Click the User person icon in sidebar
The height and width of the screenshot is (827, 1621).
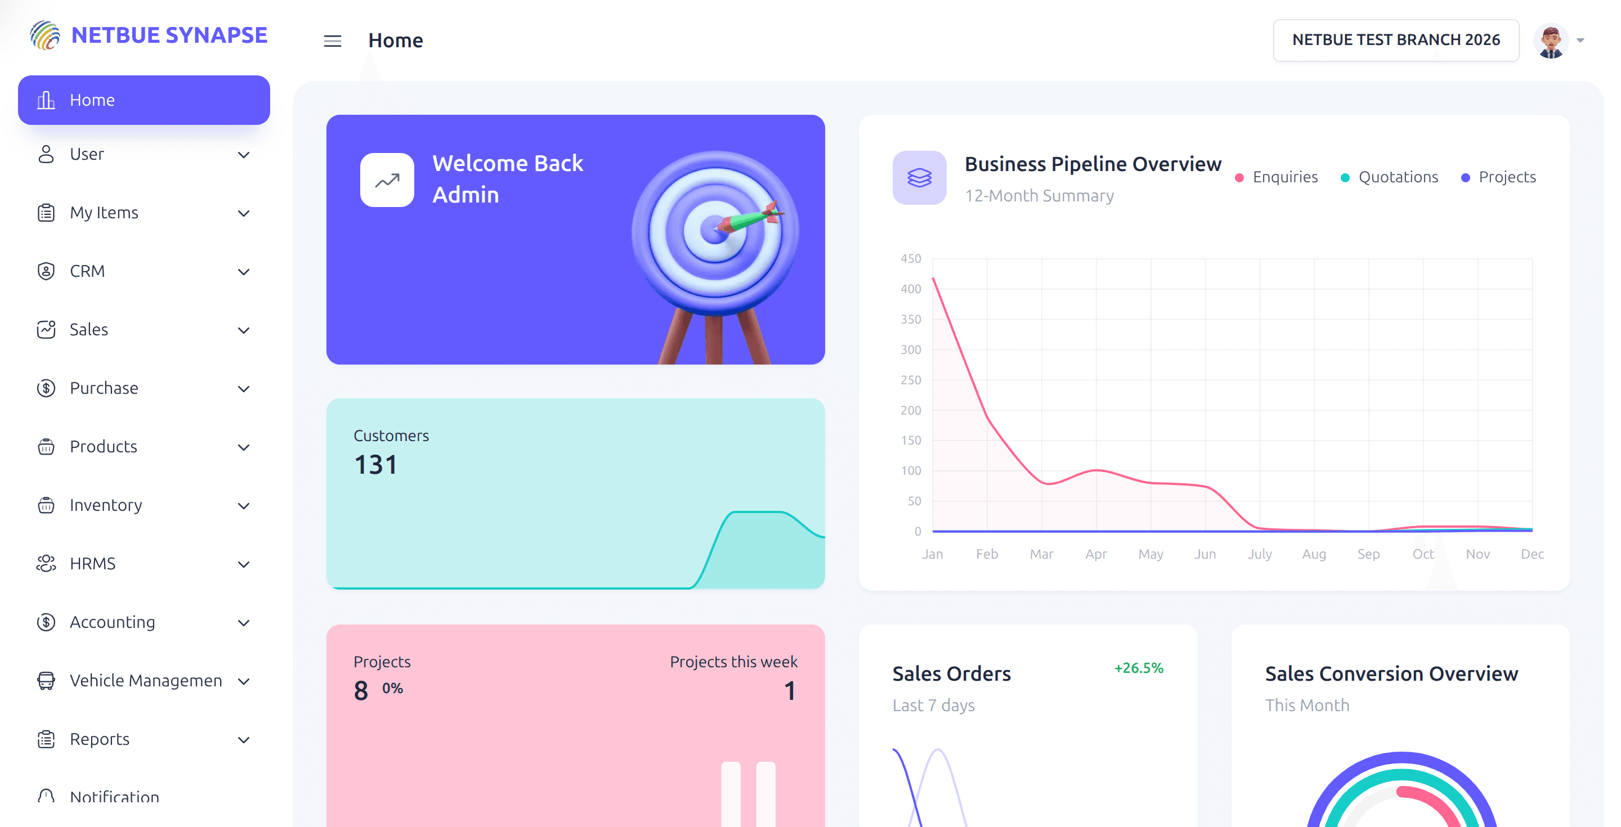point(46,154)
